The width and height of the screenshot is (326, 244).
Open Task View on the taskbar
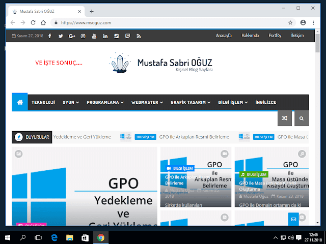click(x=38, y=237)
